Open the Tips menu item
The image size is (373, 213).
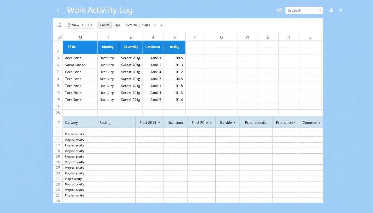pyautogui.click(x=117, y=25)
